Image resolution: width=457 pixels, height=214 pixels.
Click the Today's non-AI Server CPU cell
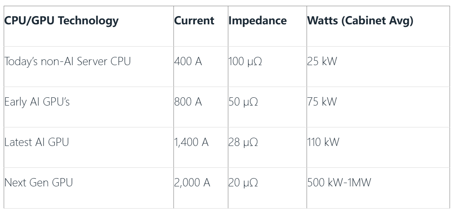click(x=68, y=61)
